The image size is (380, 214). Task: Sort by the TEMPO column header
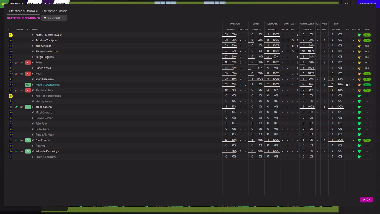coord(19,29)
